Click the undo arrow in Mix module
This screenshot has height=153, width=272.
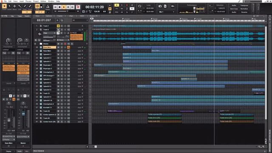click(173, 6)
